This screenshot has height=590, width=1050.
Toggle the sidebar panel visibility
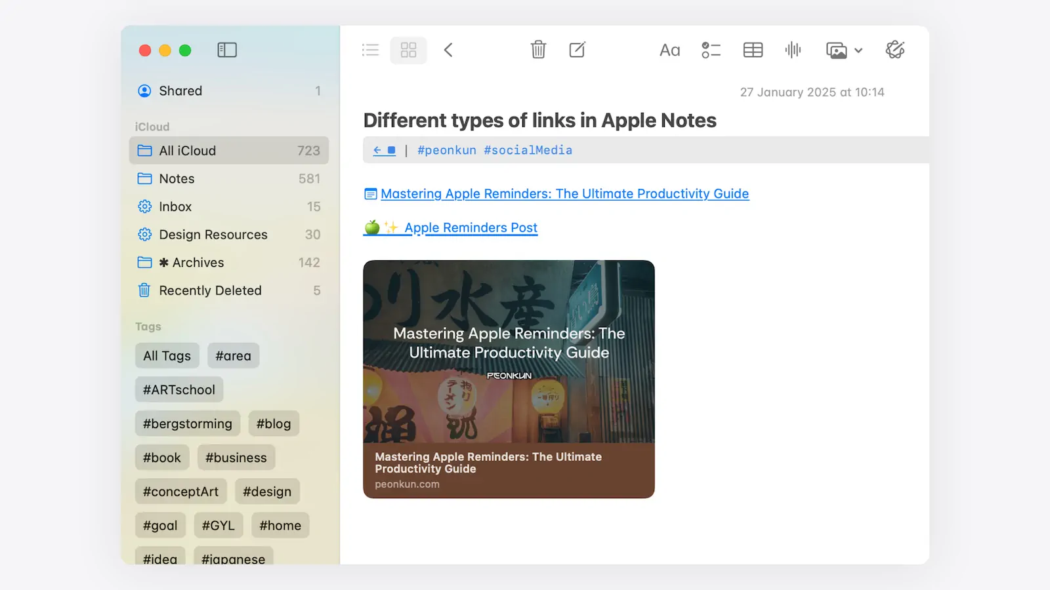[227, 50]
